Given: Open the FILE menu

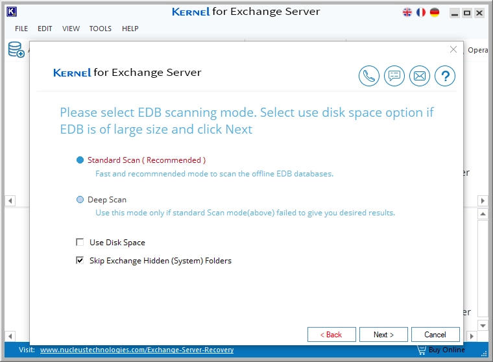Looking at the screenshot, I should (21, 29).
